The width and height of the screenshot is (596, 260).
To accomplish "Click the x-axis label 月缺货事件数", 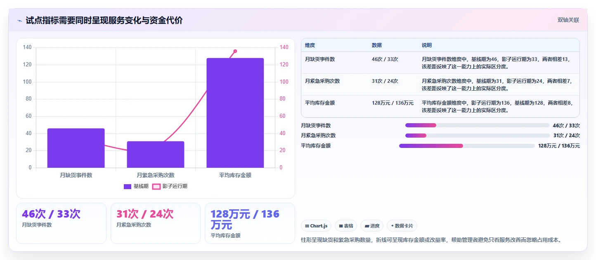I will pyautogui.click(x=76, y=175).
